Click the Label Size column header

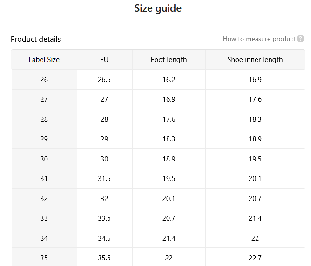tap(44, 60)
